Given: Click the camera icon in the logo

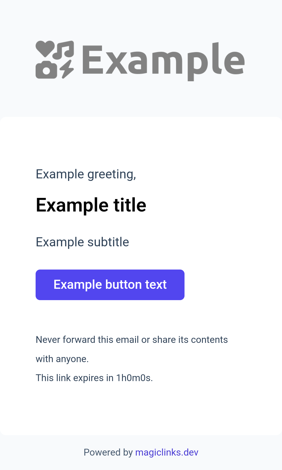Looking at the screenshot, I should pos(46,69).
